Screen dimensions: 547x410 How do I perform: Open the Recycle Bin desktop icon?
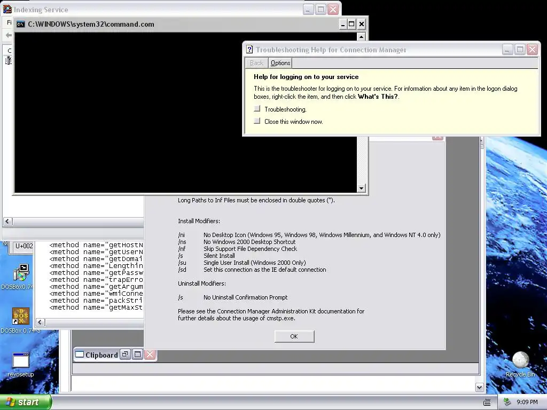(x=520, y=360)
